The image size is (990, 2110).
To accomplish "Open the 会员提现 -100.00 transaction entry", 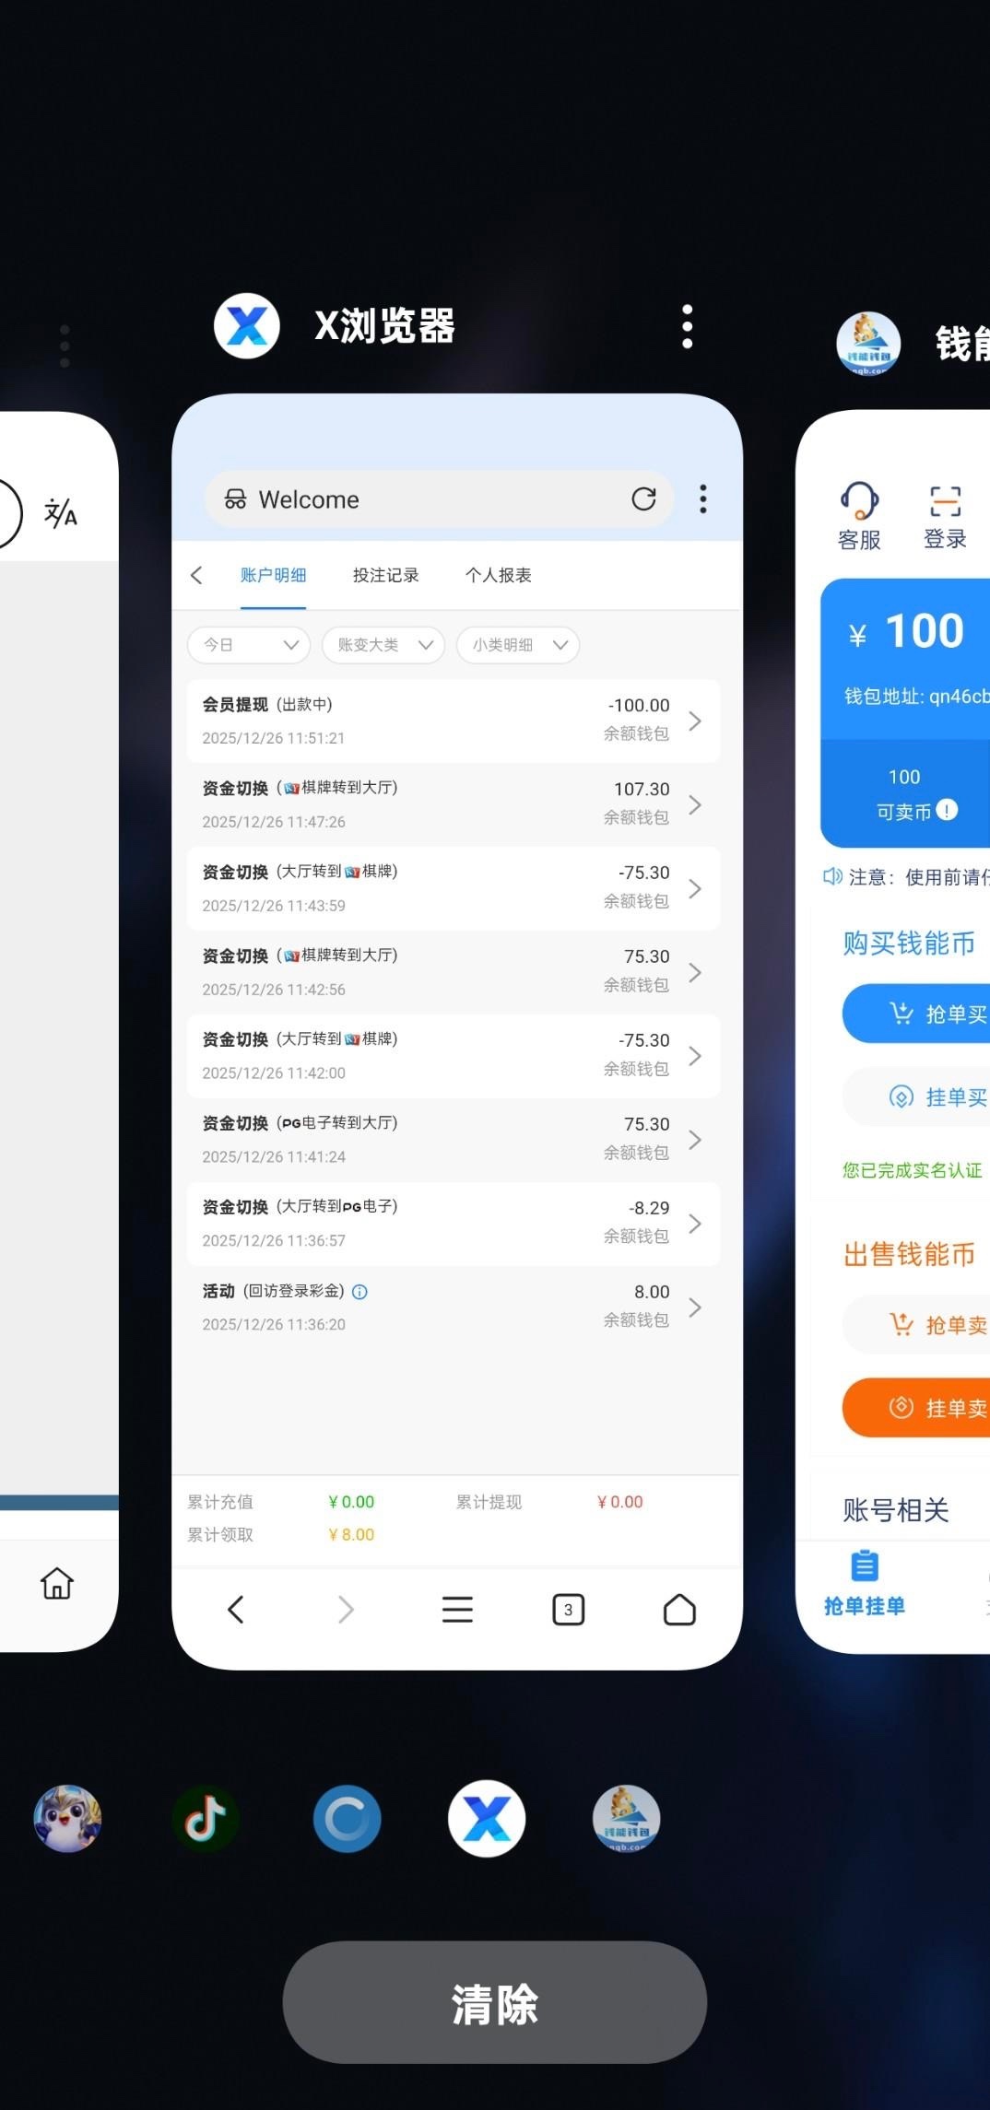I will coord(453,721).
